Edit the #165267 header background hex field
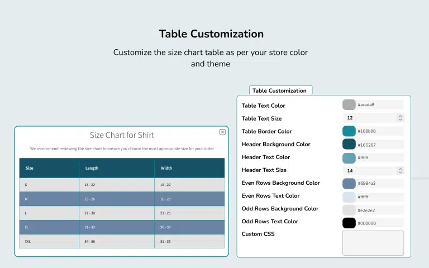This screenshot has height=268, width=429. 379,144
